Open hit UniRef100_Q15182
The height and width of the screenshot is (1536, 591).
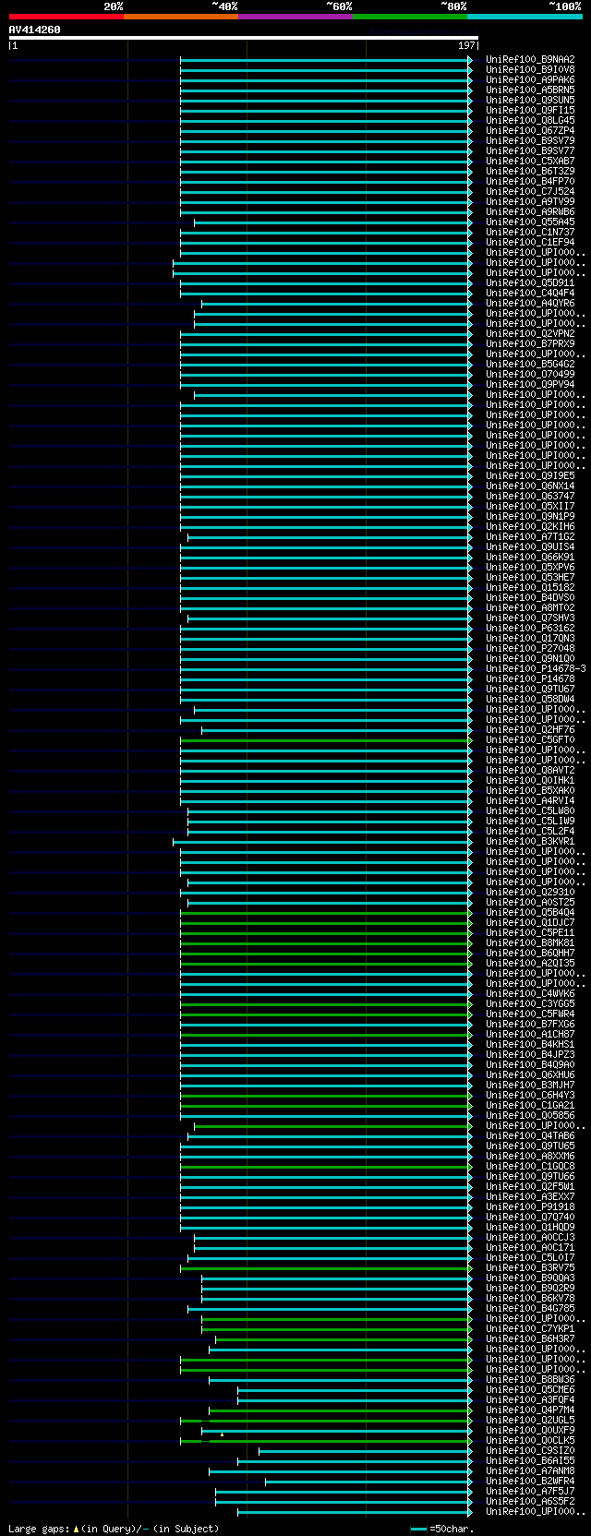(x=530, y=587)
